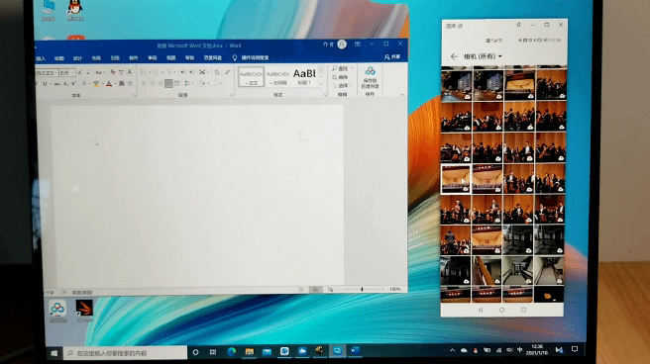Open the Baidu Netdisk ribbon tab
Image resolution: width=650 pixels, height=364 pixels.
(x=213, y=58)
